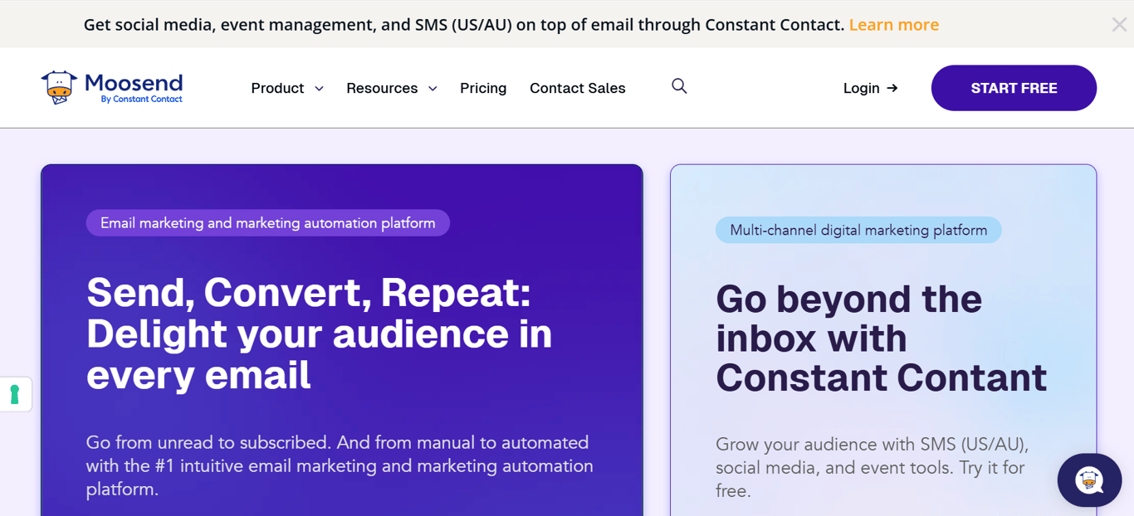Click the banner text about Constant Contact

click(464, 25)
